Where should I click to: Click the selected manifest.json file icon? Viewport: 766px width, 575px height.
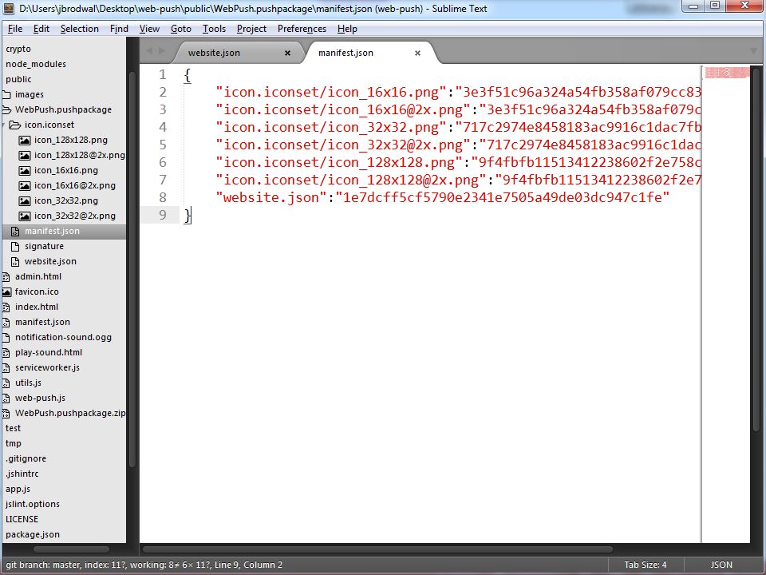tap(15, 232)
